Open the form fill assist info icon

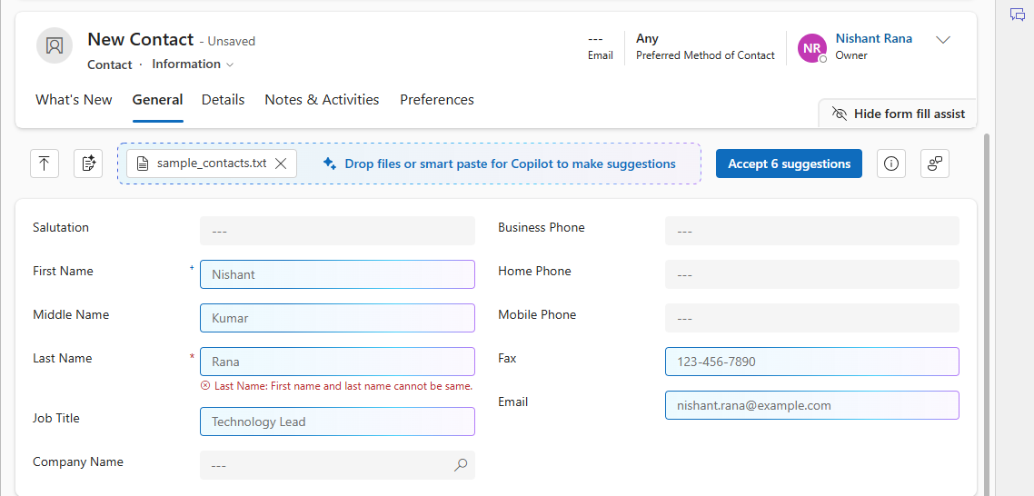point(890,164)
